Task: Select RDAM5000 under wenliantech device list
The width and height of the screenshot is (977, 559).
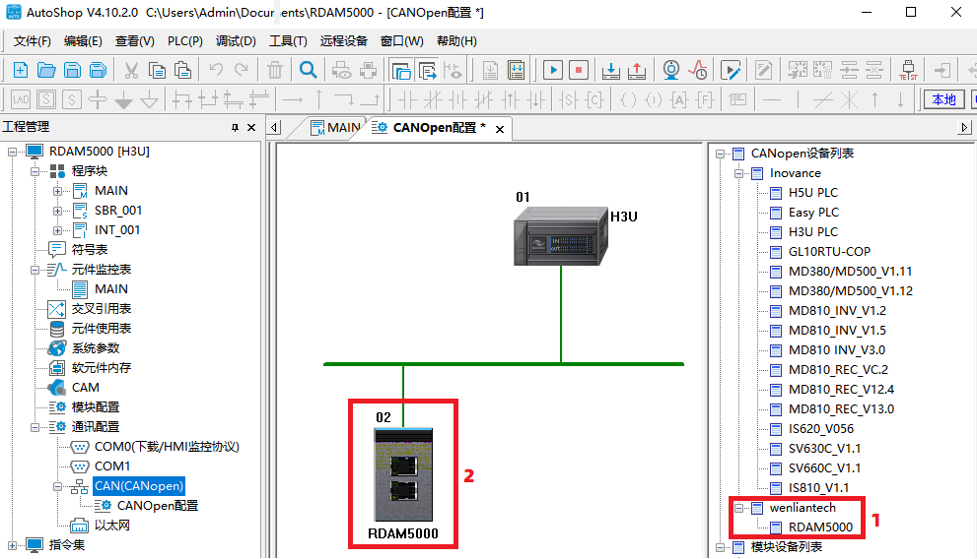Action: click(x=820, y=527)
